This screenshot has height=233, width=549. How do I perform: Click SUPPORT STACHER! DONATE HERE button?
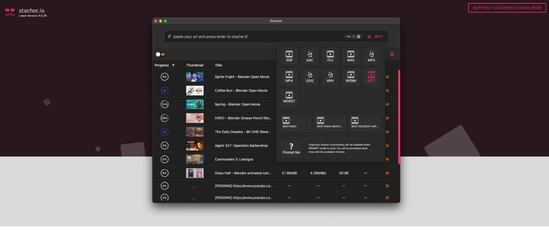coord(507,8)
